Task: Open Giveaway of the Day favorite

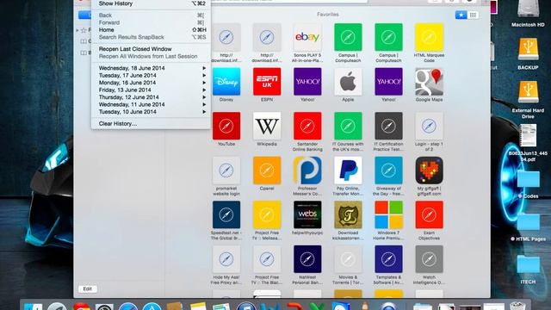Action: (388, 170)
